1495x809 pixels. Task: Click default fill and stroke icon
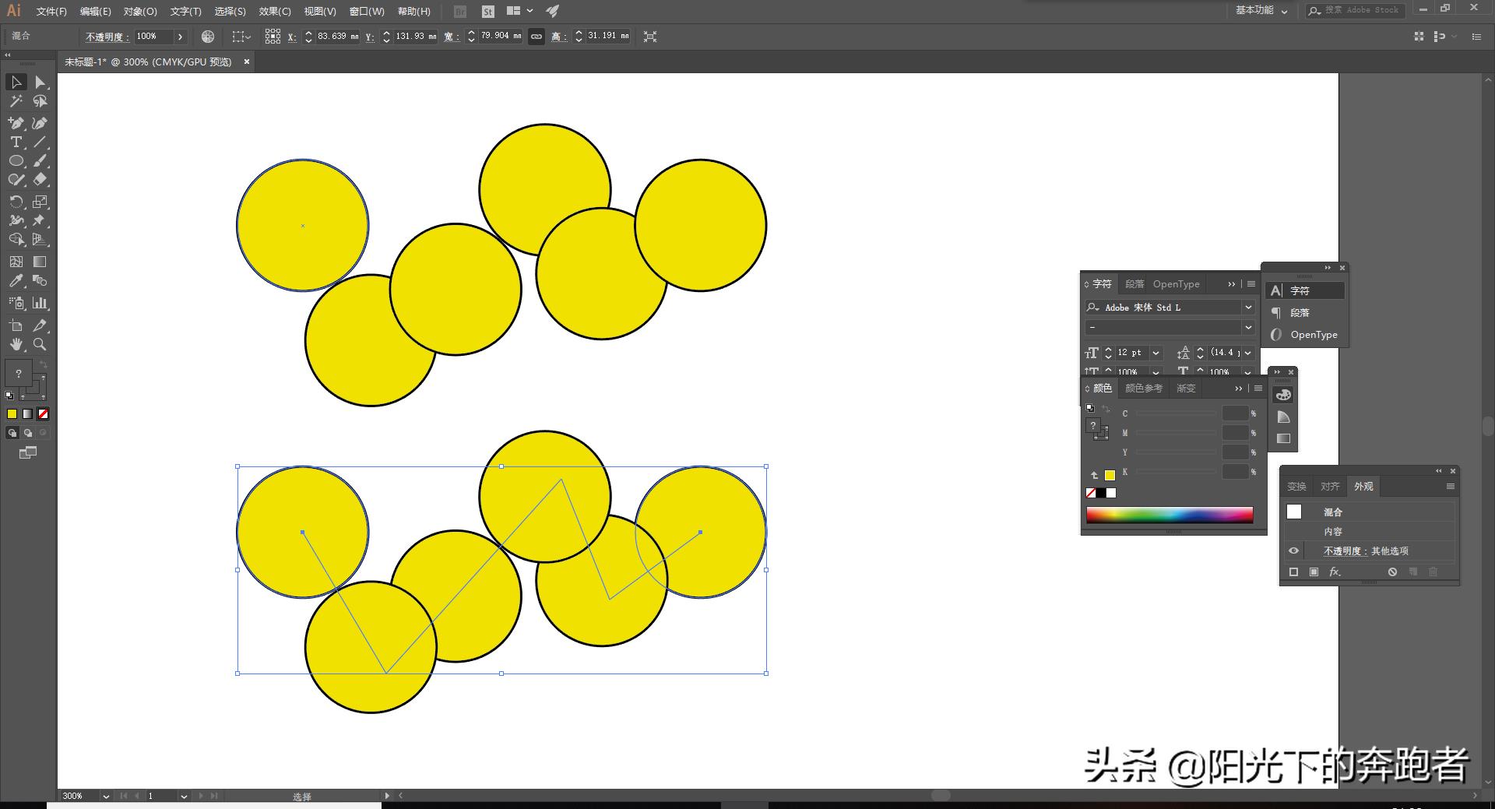9,396
